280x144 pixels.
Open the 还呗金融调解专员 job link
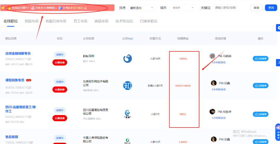pyautogui.click(x=18, y=53)
